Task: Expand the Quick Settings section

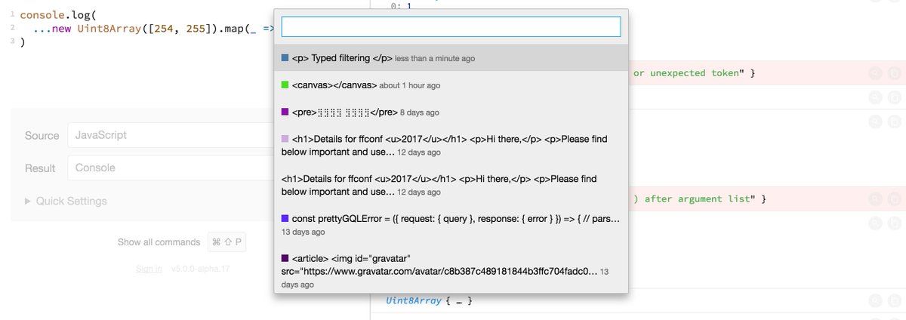Action: (x=66, y=202)
